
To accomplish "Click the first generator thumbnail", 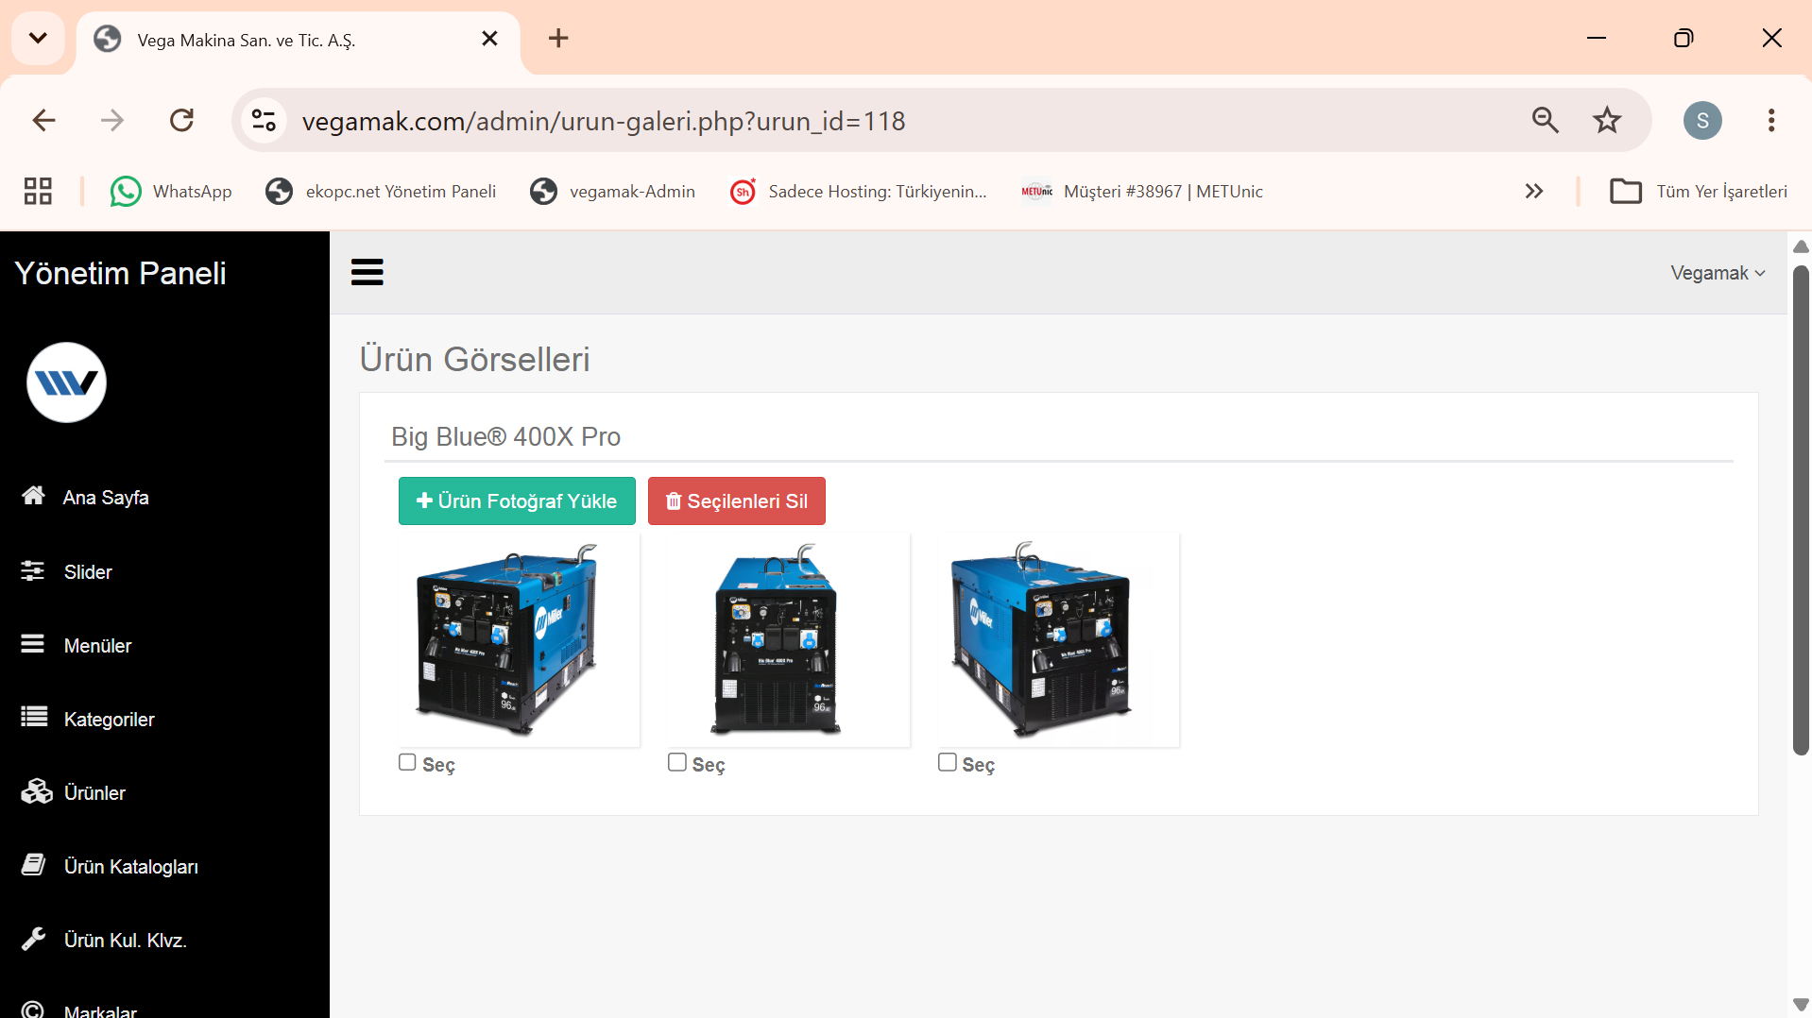I will [519, 640].
